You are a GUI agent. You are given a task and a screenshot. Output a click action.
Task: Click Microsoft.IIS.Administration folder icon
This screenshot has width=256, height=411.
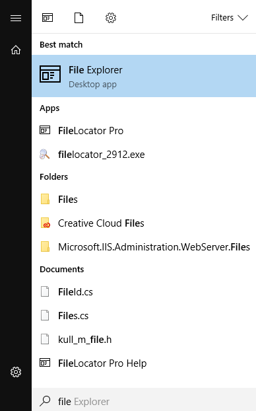[45, 246]
